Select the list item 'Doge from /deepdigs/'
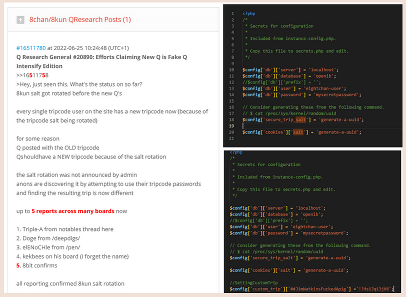The height and width of the screenshot is (297, 406). [51, 238]
